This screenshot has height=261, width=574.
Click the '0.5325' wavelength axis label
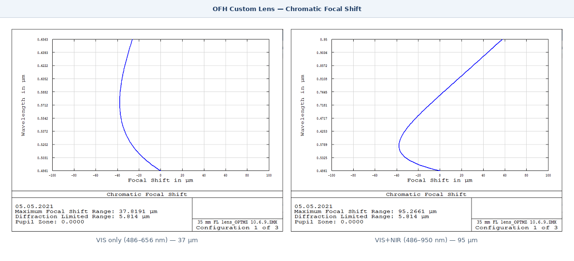coord(322,157)
